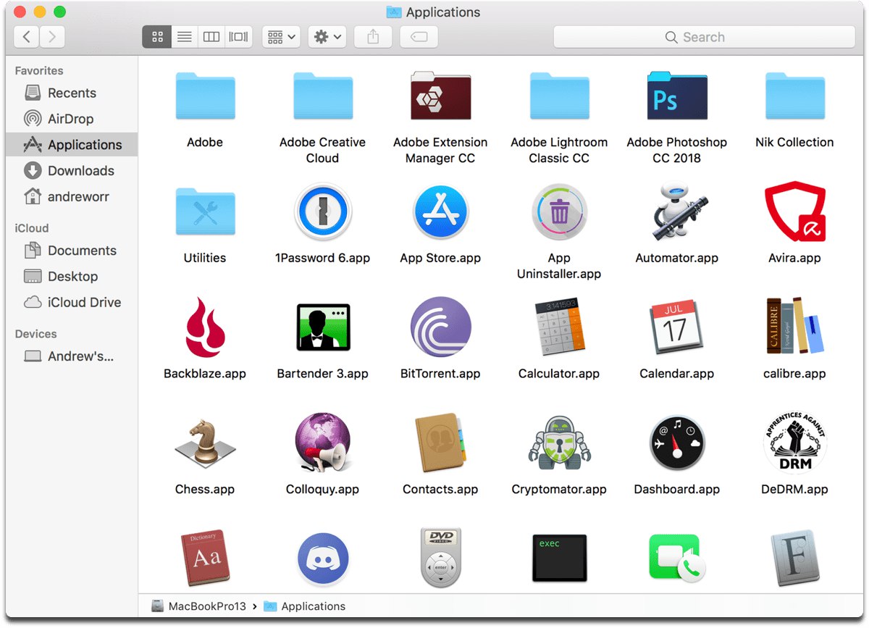
Task: Click the Favorites sidebar heading
Action: (39, 71)
